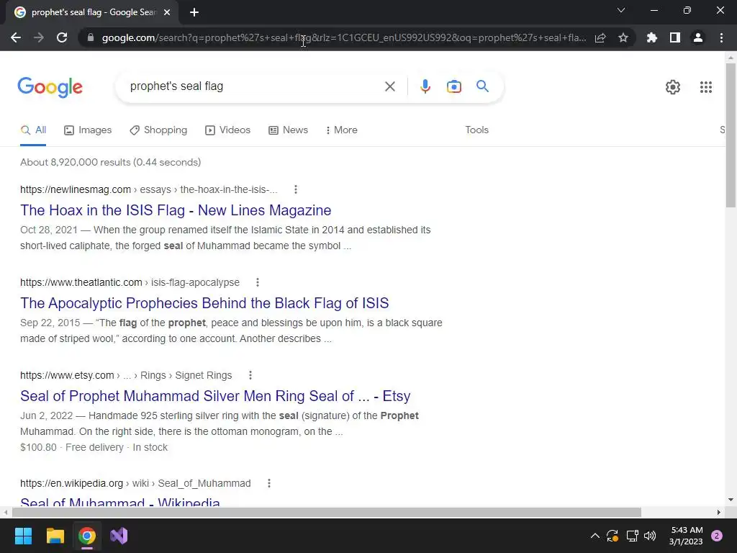
Task: Click the vertical scrollbar thumb
Action: click(731, 135)
